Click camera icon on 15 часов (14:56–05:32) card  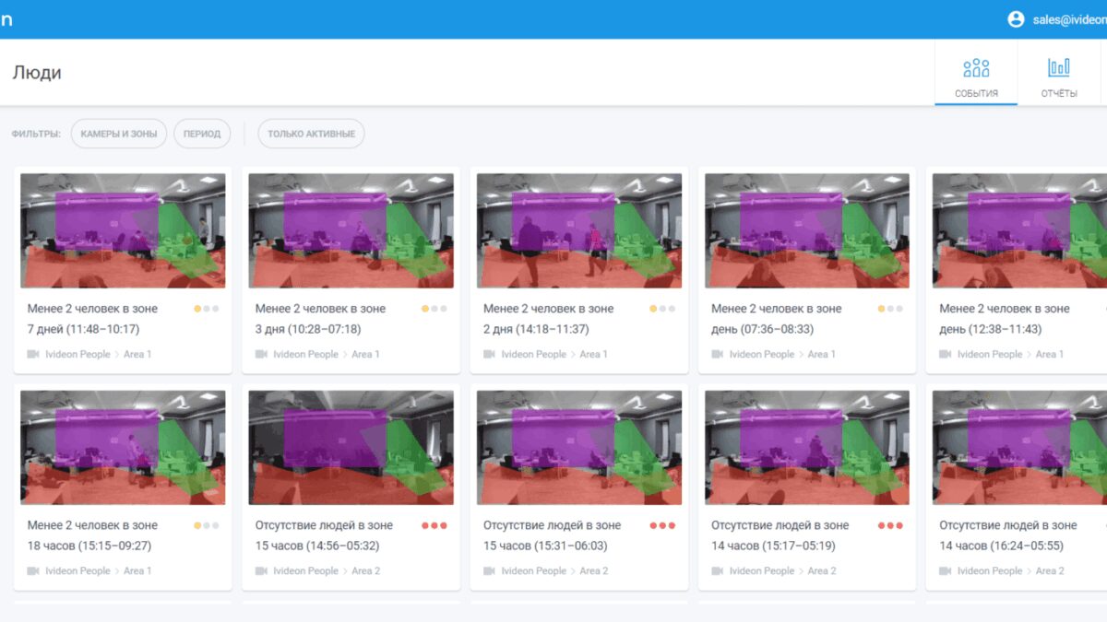(x=261, y=570)
